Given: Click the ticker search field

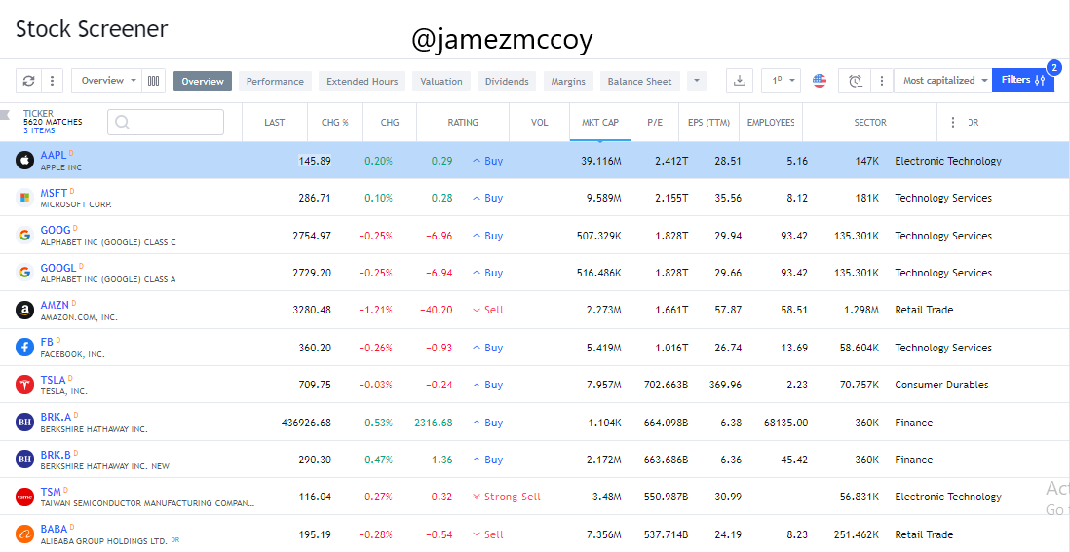Looking at the screenshot, I should pyautogui.click(x=166, y=122).
